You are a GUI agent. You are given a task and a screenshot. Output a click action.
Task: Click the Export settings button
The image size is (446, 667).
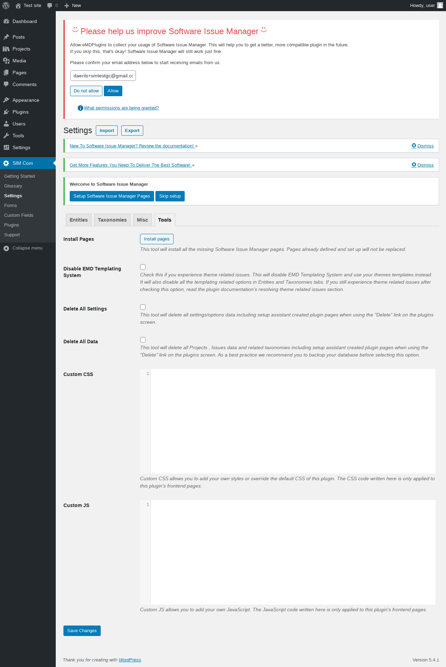(132, 131)
